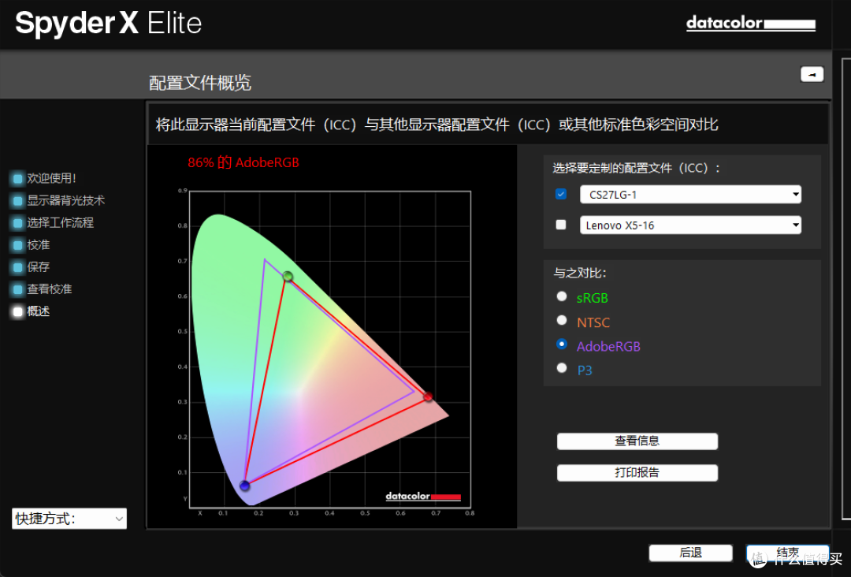The image size is (851, 577).
Task: Click the 86% 的 AdobeRGB result text
Action: point(243,162)
